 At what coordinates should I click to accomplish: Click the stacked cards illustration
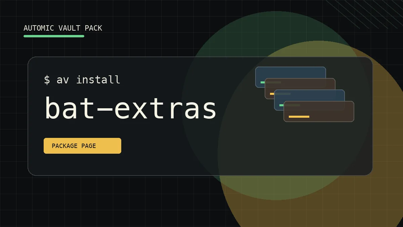point(305,94)
